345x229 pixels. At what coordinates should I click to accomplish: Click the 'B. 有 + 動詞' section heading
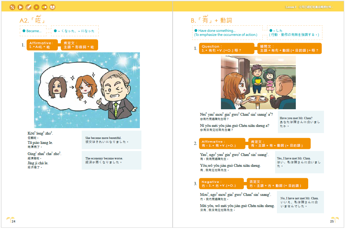[x=212, y=20]
